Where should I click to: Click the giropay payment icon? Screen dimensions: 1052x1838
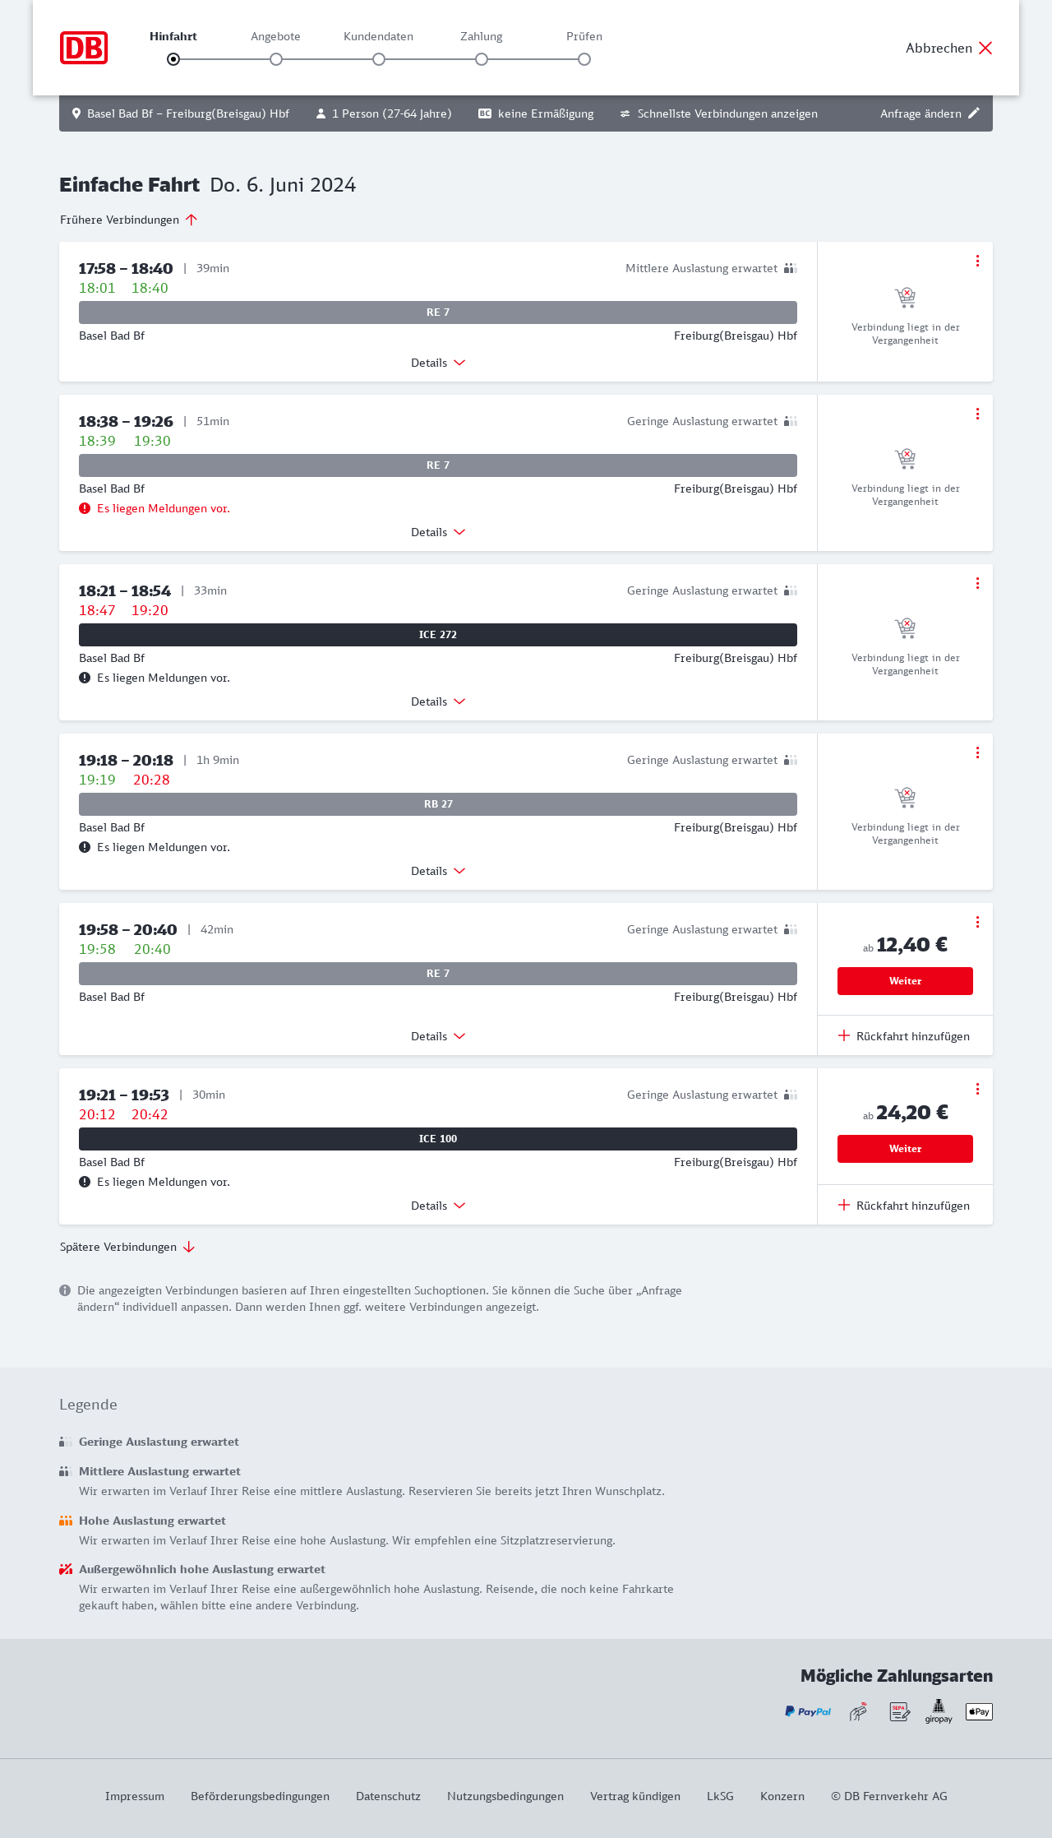click(x=939, y=1711)
